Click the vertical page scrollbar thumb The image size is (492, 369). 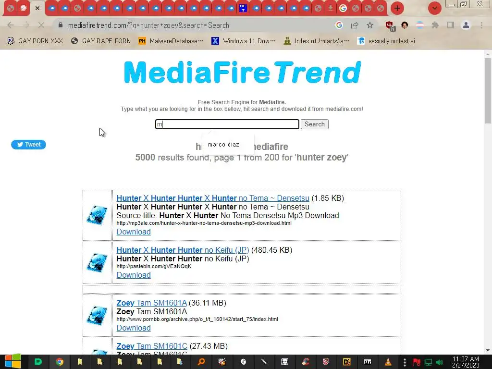(x=488, y=90)
